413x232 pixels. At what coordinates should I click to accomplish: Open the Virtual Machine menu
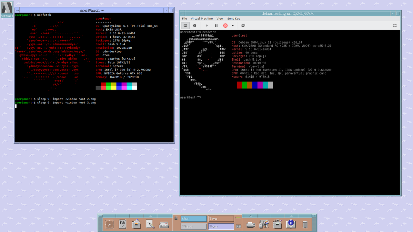(x=202, y=19)
